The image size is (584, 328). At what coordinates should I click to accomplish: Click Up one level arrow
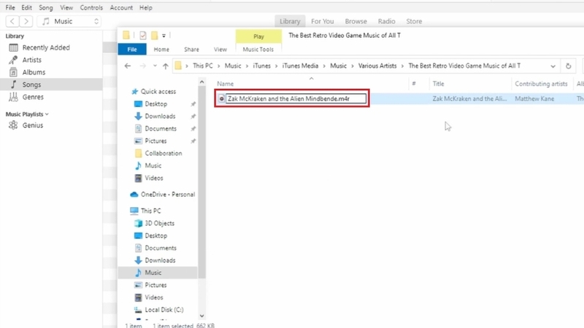point(166,66)
